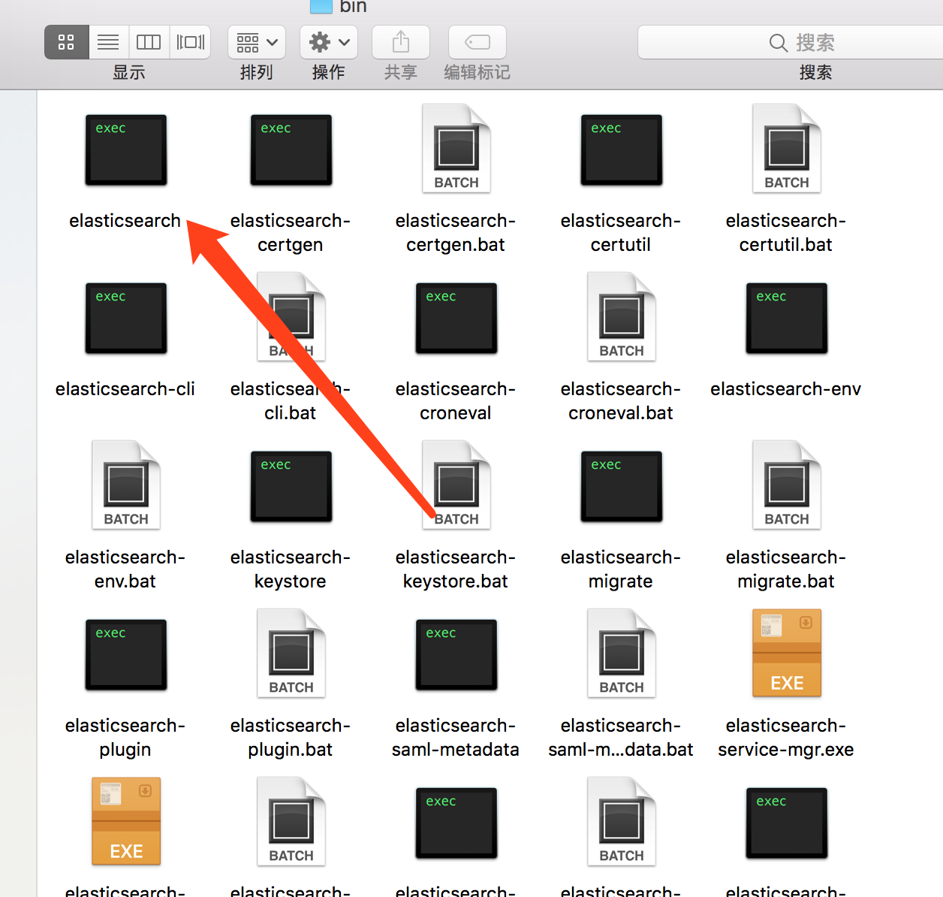
Task: Click the 共享 share button
Action: (401, 42)
